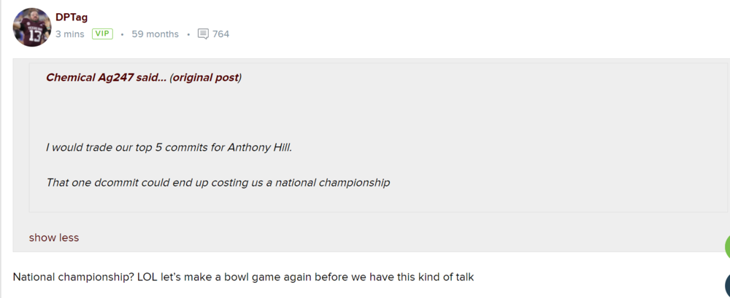Click the "59 months" membership duration

(x=155, y=34)
